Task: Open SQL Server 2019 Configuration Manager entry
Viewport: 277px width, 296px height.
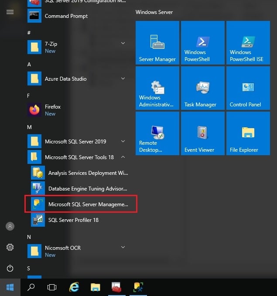Action: 78,3
